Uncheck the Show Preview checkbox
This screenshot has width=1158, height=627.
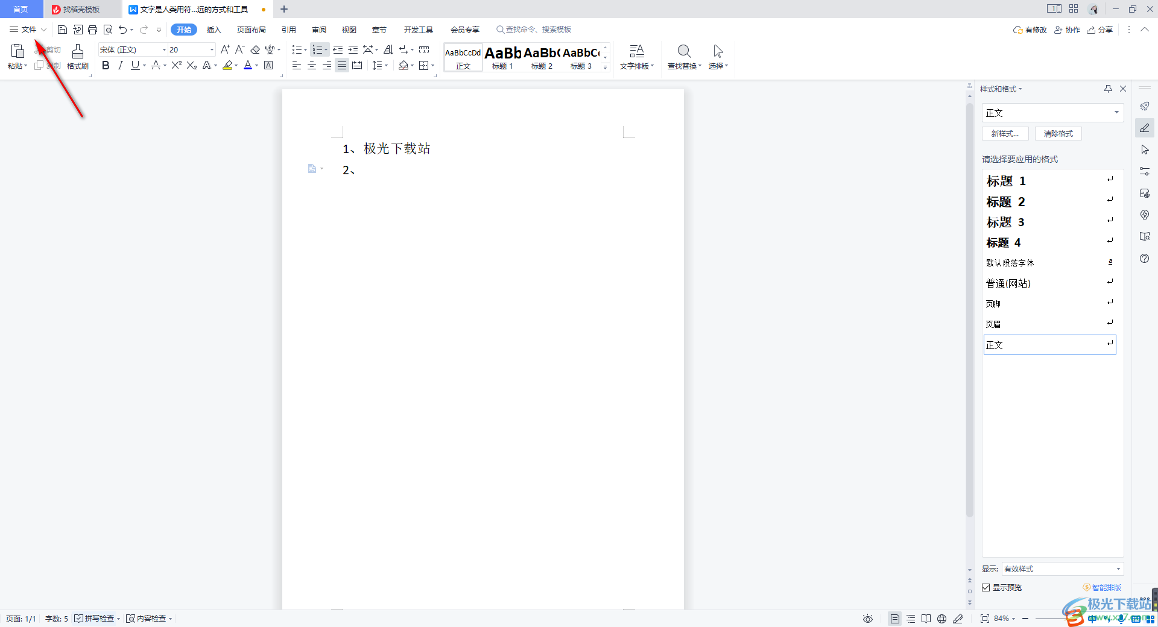(986, 587)
